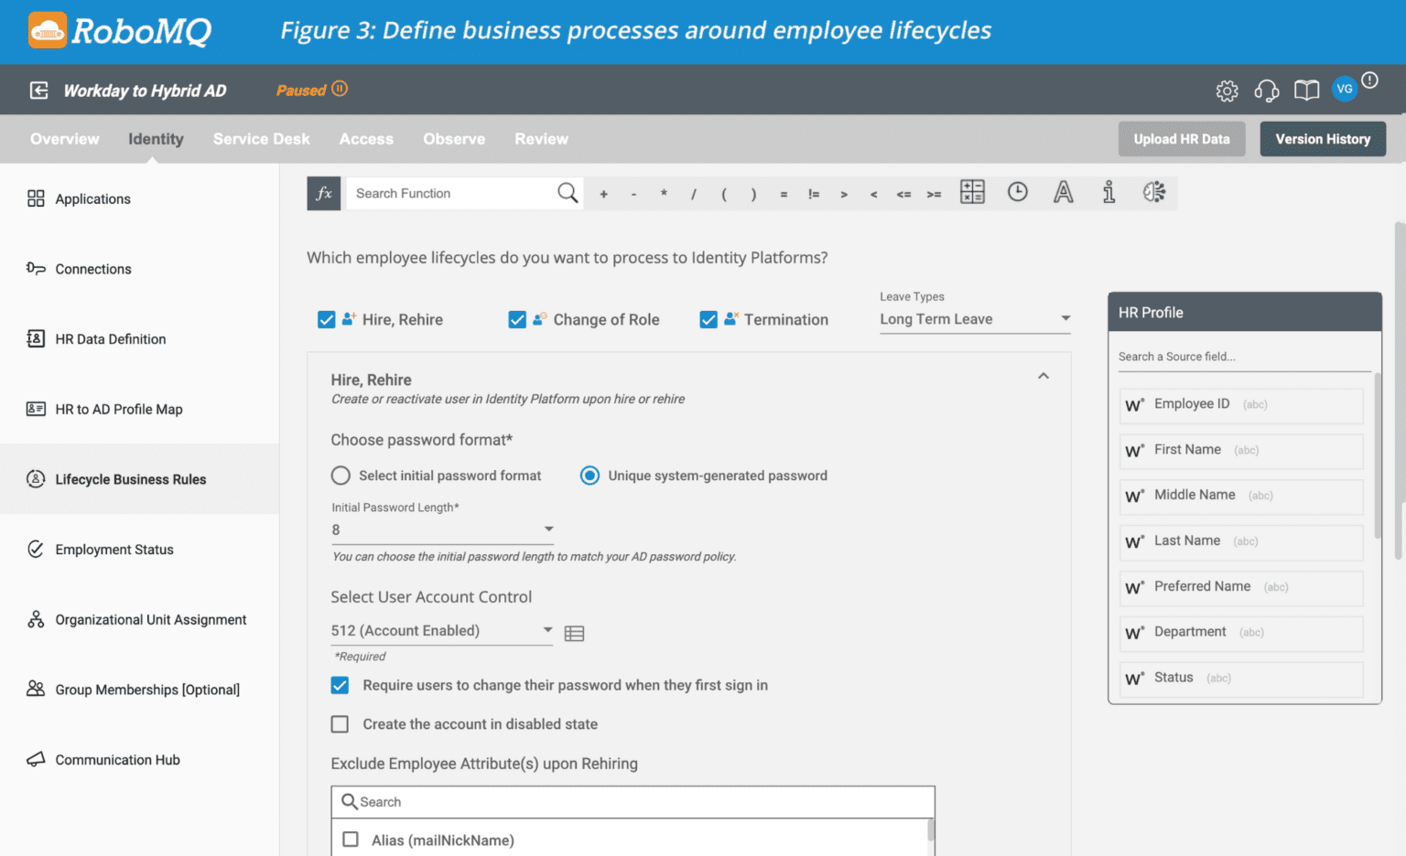Open the Observe tab
The image size is (1406, 856).
point(454,138)
